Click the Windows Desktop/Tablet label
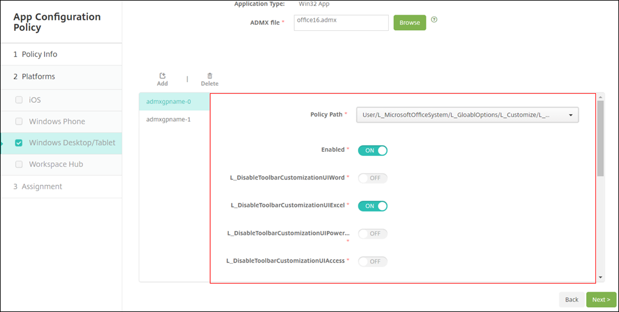Viewport: 619px width, 312px height. [x=72, y=143]
